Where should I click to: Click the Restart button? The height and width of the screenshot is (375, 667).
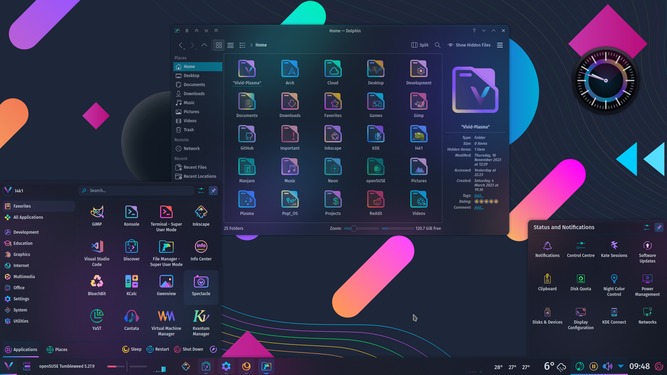pyautogui.click(x=158, y=349)
